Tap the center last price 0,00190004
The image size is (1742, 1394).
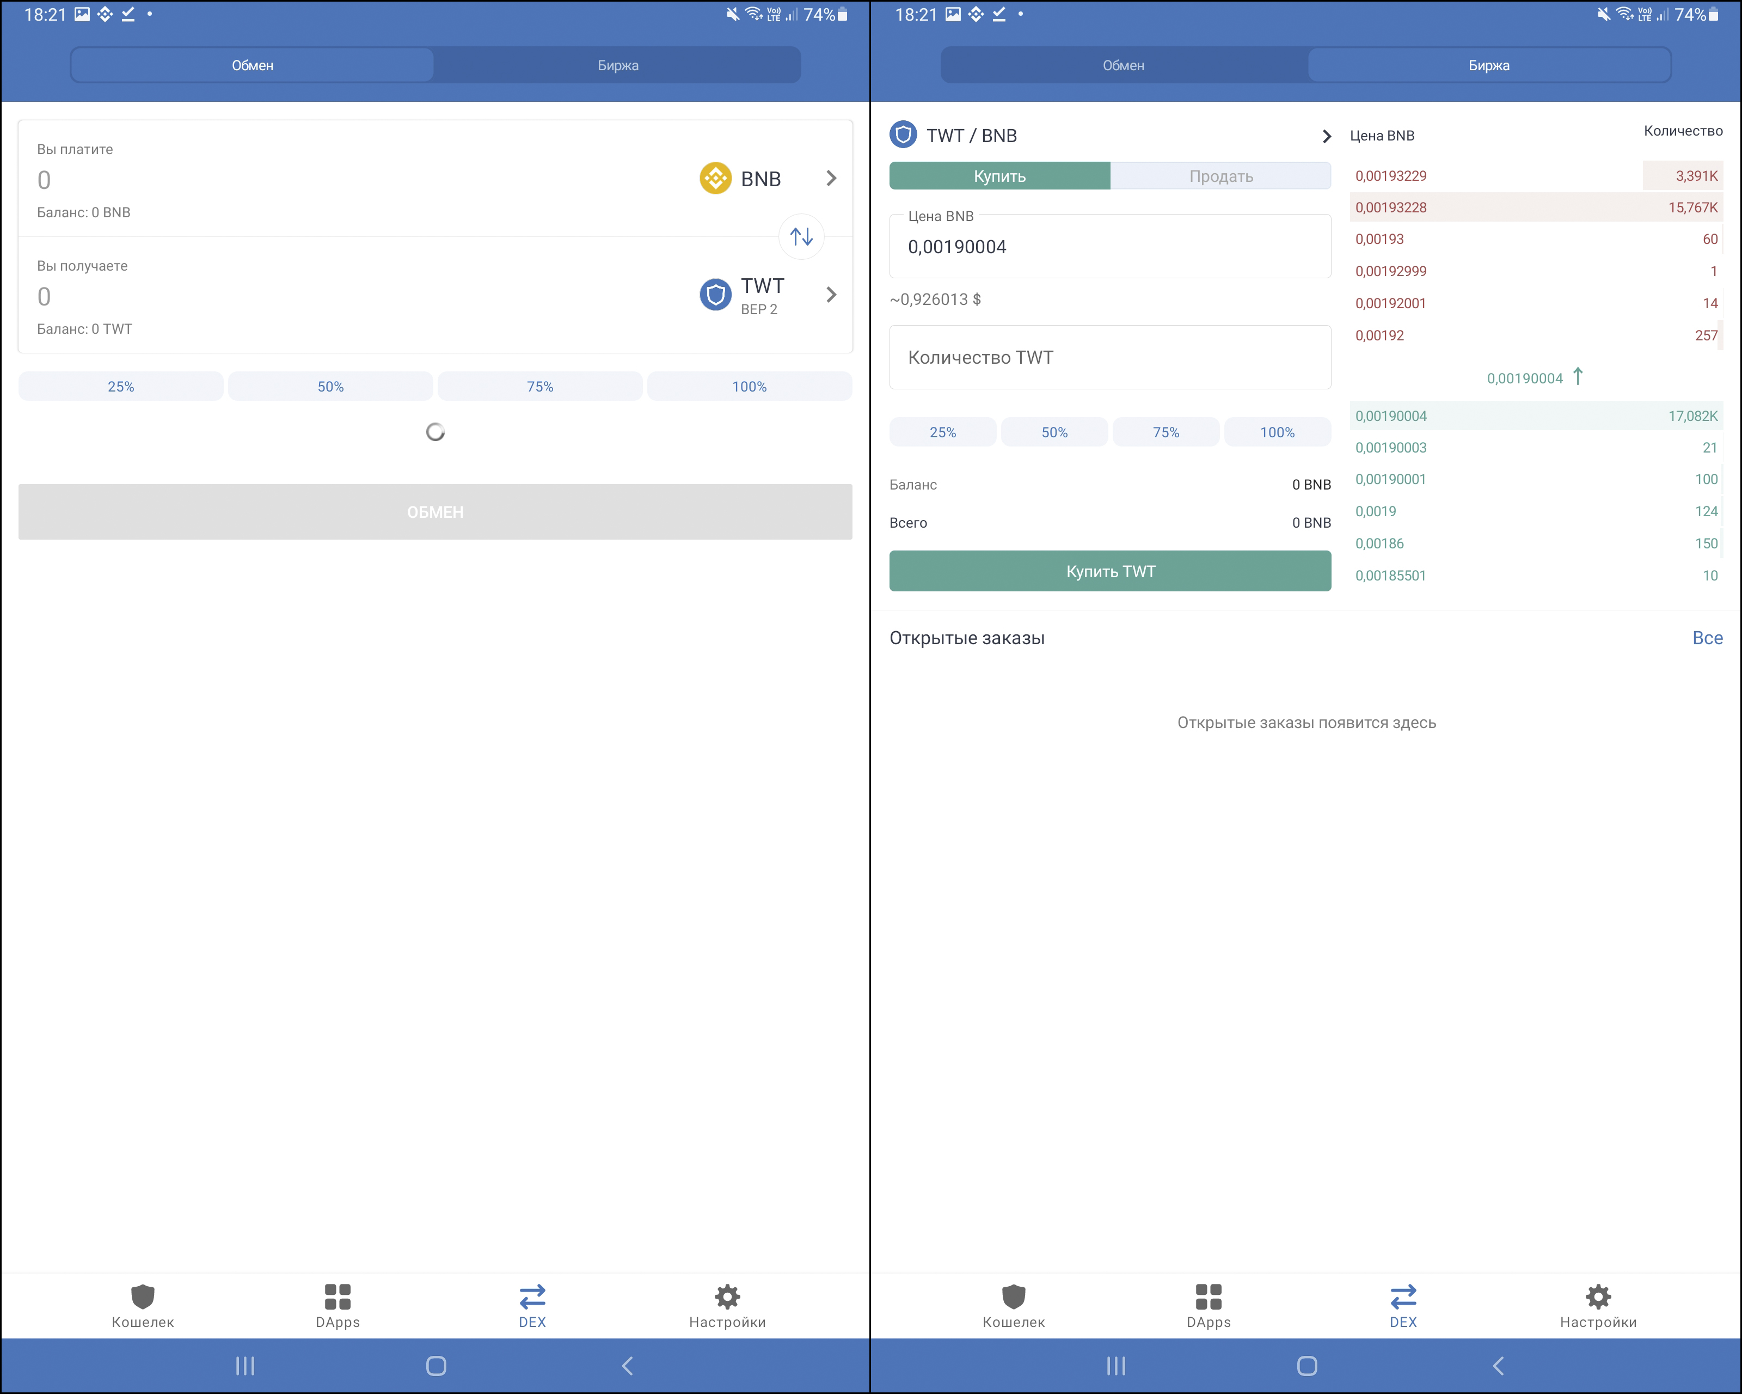click(1525, 378)
